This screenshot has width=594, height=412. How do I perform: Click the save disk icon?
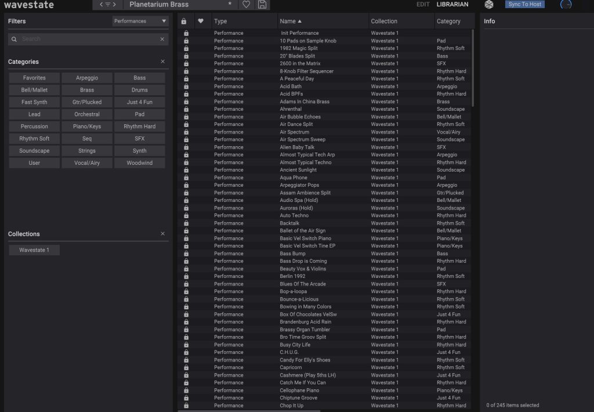point(262,5)
